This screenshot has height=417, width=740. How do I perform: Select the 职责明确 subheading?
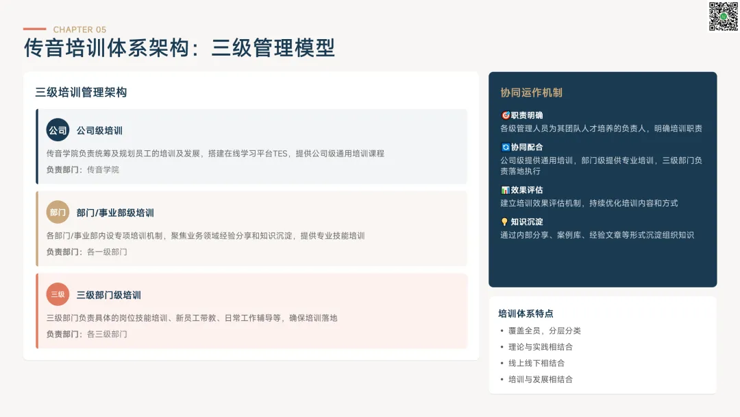click(527, 115)
